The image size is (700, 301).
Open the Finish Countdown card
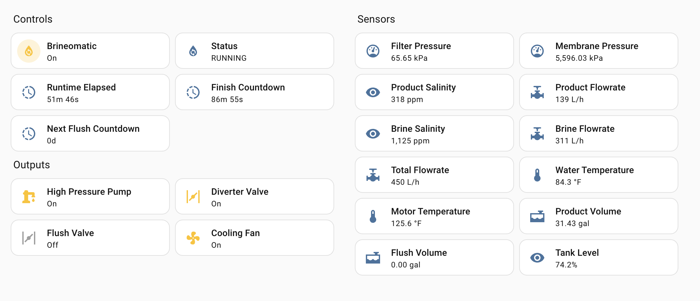click(254, 92)
